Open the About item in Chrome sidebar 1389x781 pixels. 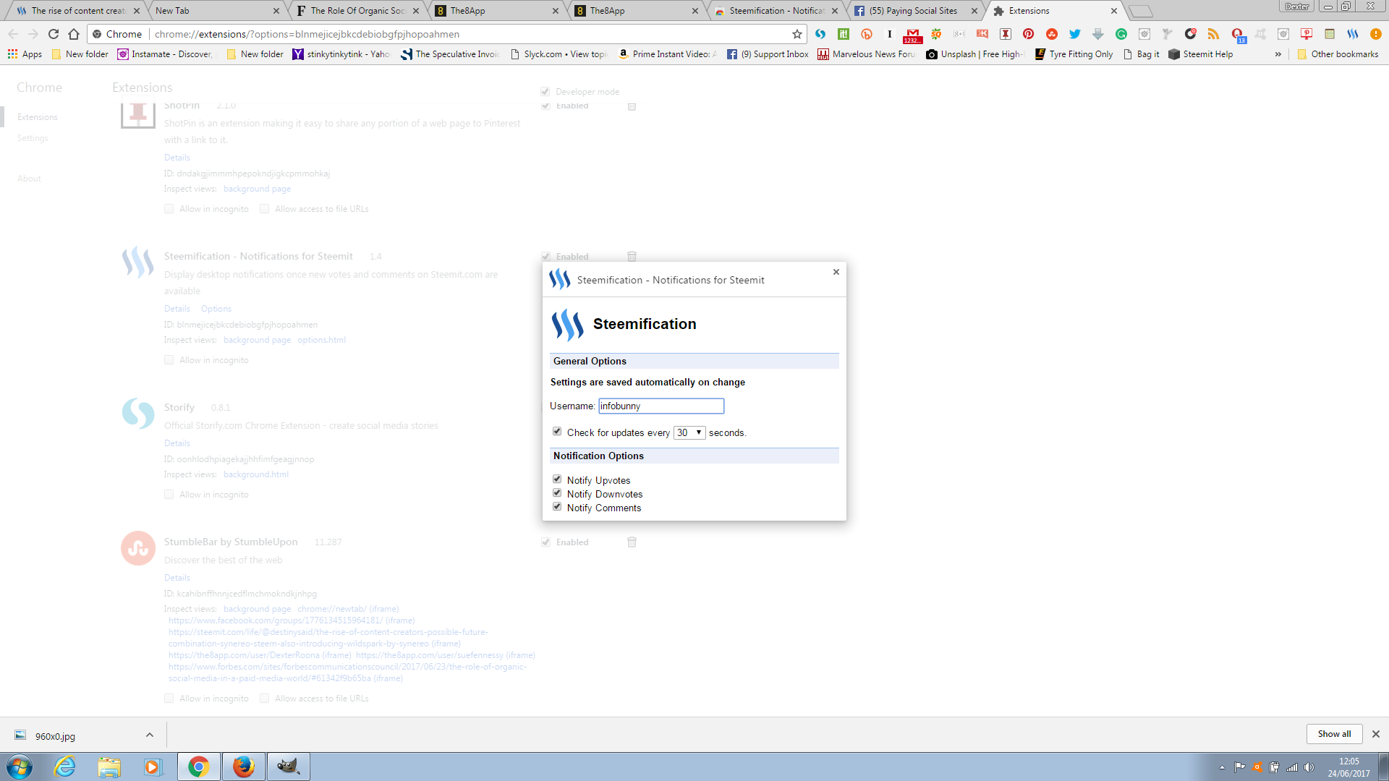(29, 179)
